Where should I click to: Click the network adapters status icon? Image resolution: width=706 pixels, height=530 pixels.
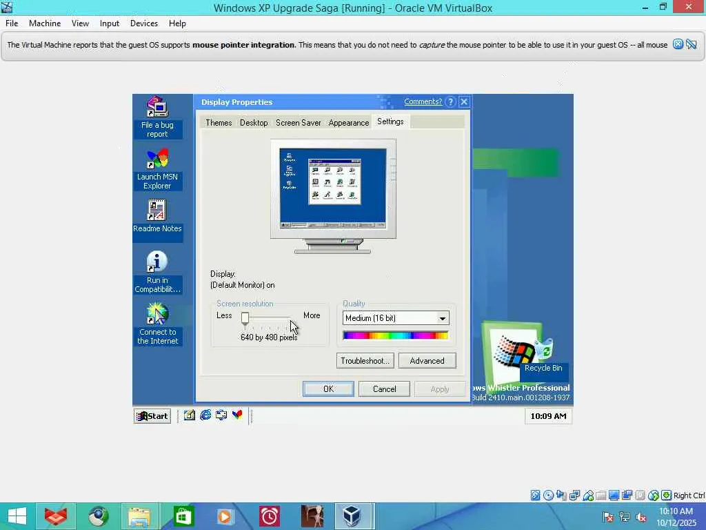pos(574,495)
